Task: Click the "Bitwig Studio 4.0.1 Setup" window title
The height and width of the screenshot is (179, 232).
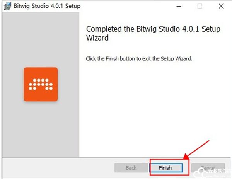Action: pos(48,6)
